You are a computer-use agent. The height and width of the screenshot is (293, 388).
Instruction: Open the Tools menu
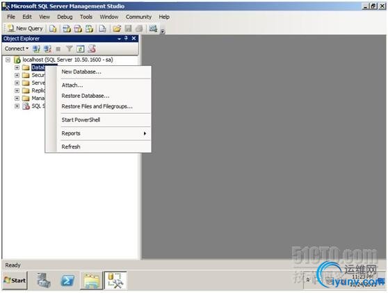[86, 17]
